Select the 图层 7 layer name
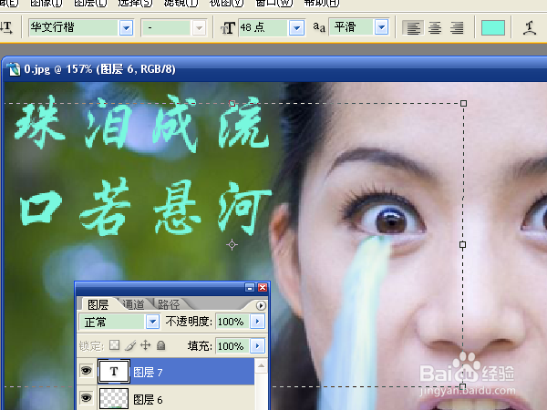This screenshot has width=547, height=410. 148,373
